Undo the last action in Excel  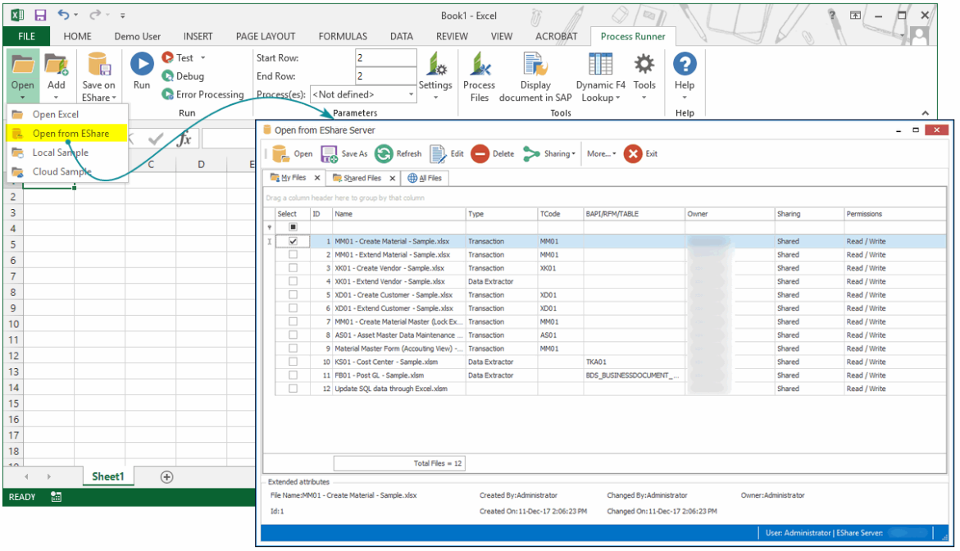coord(64,15)
